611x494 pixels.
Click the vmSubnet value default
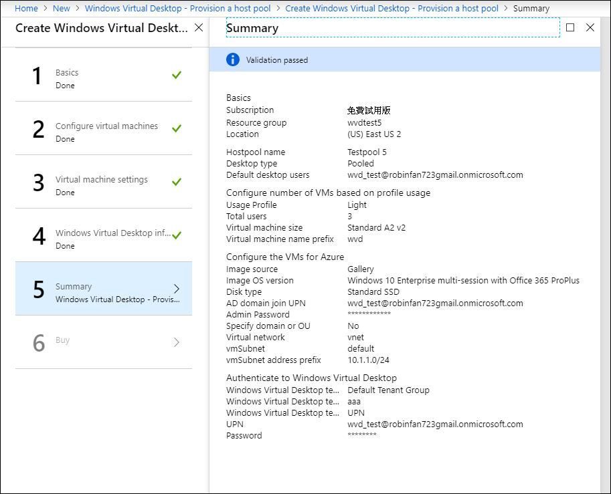(x=361, y=348)
